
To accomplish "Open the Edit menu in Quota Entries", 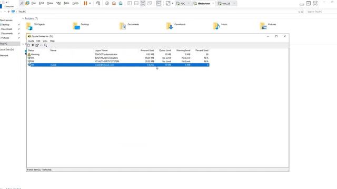I will coord(38,41).
